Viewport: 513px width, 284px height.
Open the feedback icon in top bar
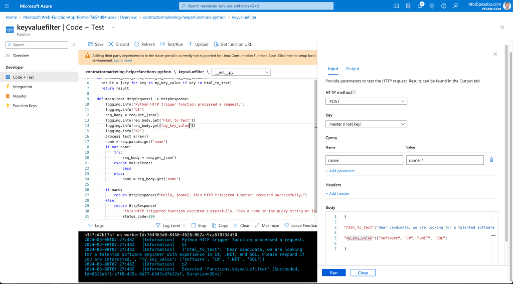455,6
